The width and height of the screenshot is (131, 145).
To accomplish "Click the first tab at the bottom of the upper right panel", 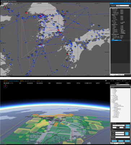I will [x=112, y=75].
